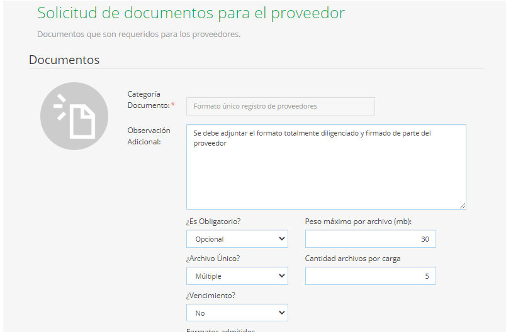Click the Documentos section heading
Screen dimensions: 506x332
point(64,60)
